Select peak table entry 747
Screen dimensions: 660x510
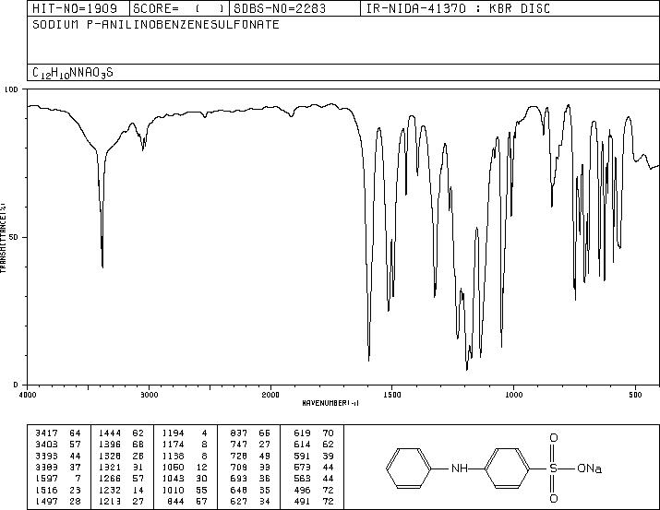click(x=239, y=445)
